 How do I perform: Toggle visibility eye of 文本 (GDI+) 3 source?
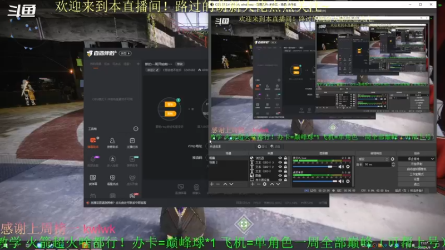tap(280, 162)
